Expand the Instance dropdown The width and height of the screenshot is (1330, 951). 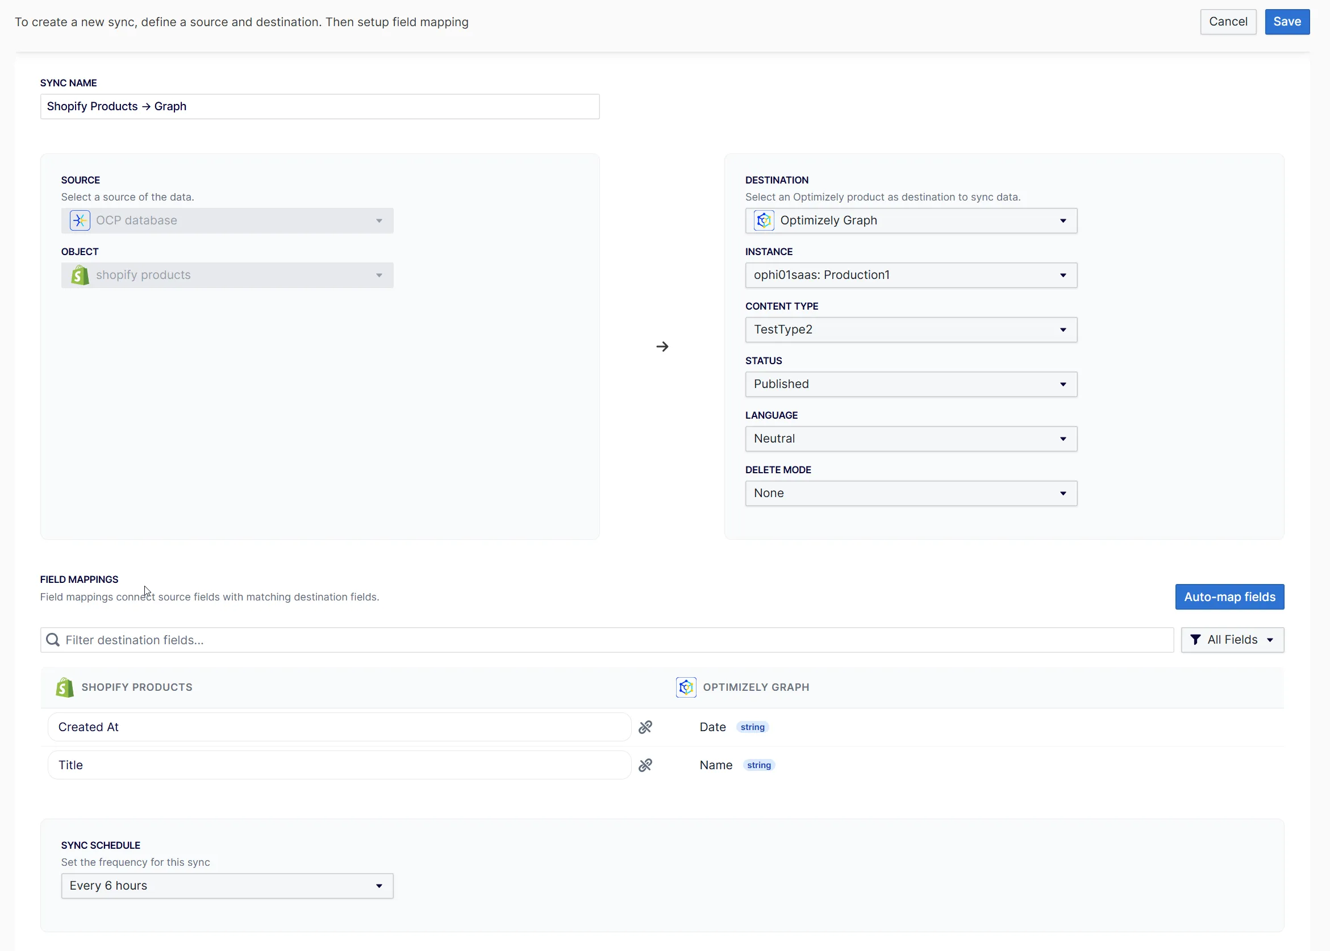(911, 275)
